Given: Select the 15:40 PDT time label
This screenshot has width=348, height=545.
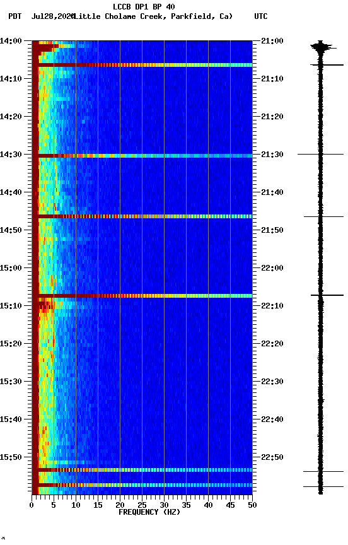Looking at the screenshot, I should 11,419.
